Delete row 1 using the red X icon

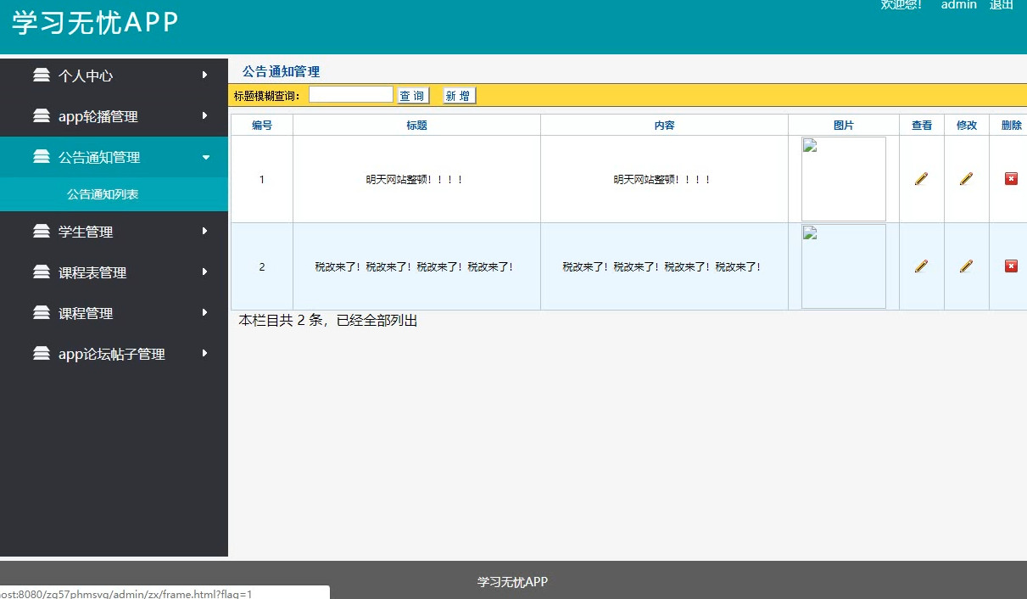(1011, 178)
